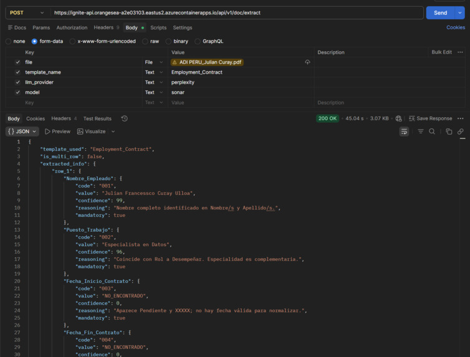This screenshot has width=470, height=357.
Task: Uncheck the template_name parameter row
Action: click(17, 72)
